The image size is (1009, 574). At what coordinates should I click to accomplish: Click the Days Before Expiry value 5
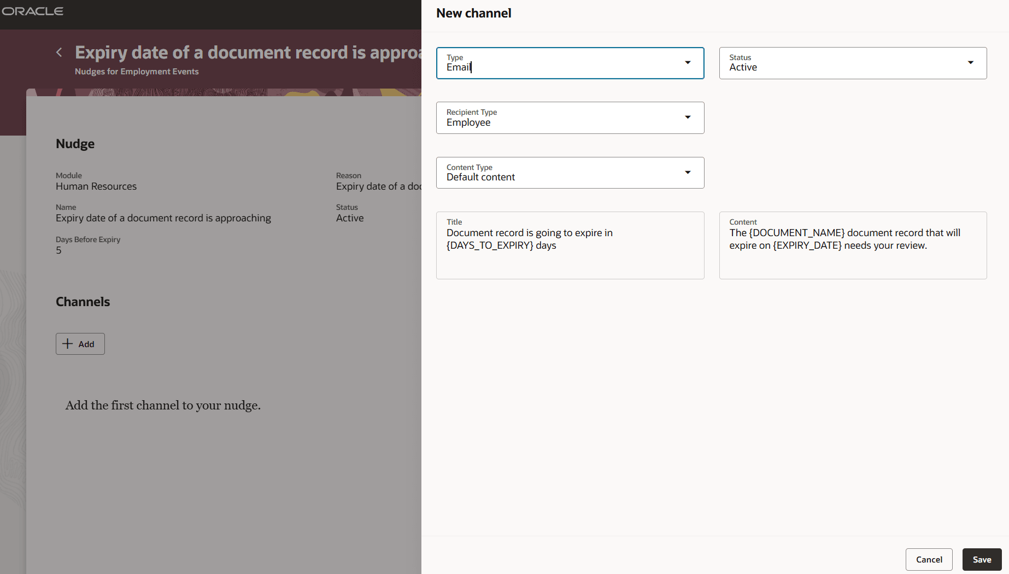pyautogui.click(x=58, y=250)
